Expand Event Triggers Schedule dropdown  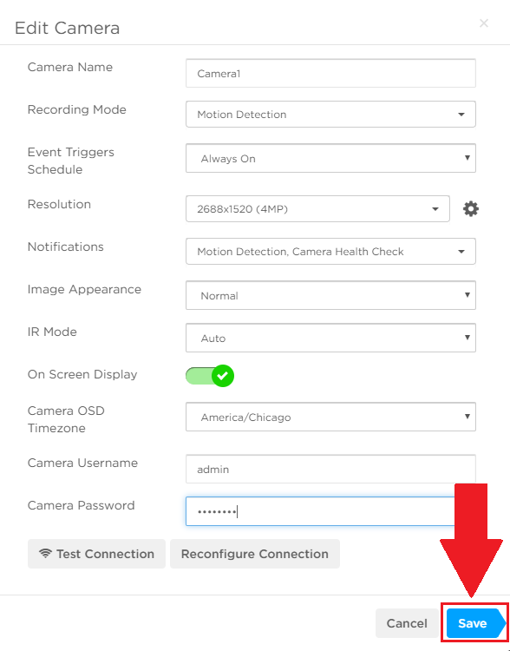330,158
